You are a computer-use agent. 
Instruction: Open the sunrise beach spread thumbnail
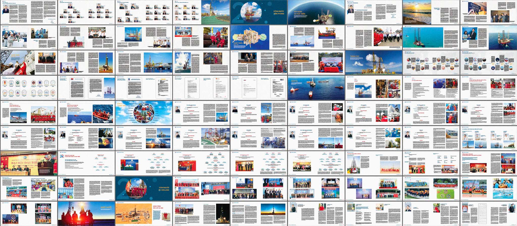431,12
